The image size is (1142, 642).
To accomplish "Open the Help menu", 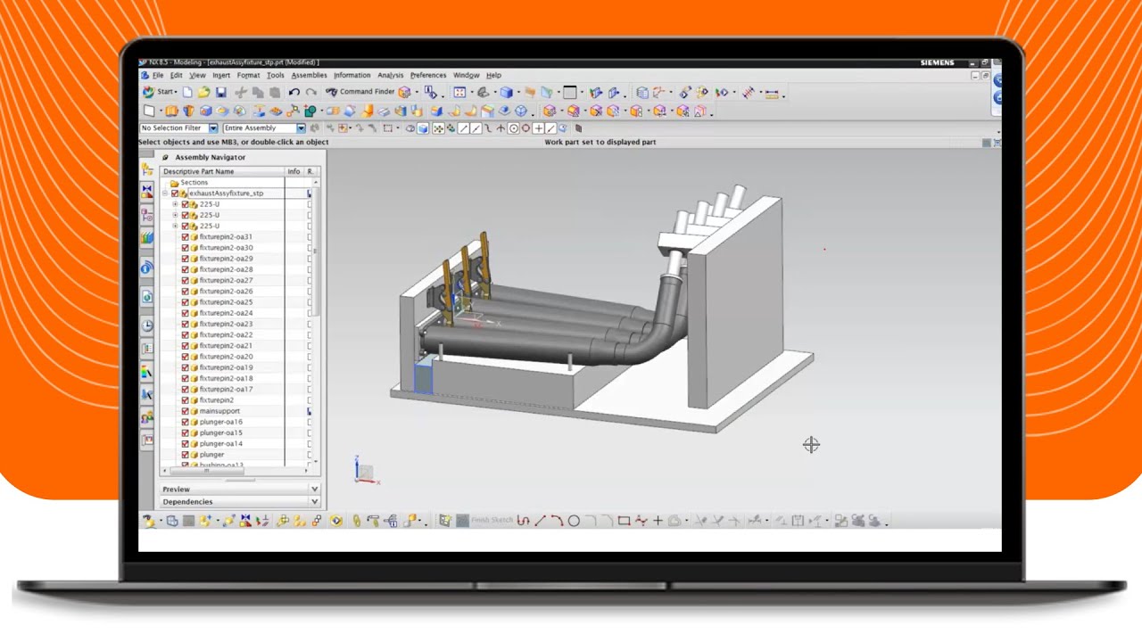I will (493, 75).
